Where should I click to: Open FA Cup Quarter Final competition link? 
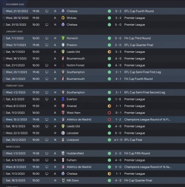(138, 180)
